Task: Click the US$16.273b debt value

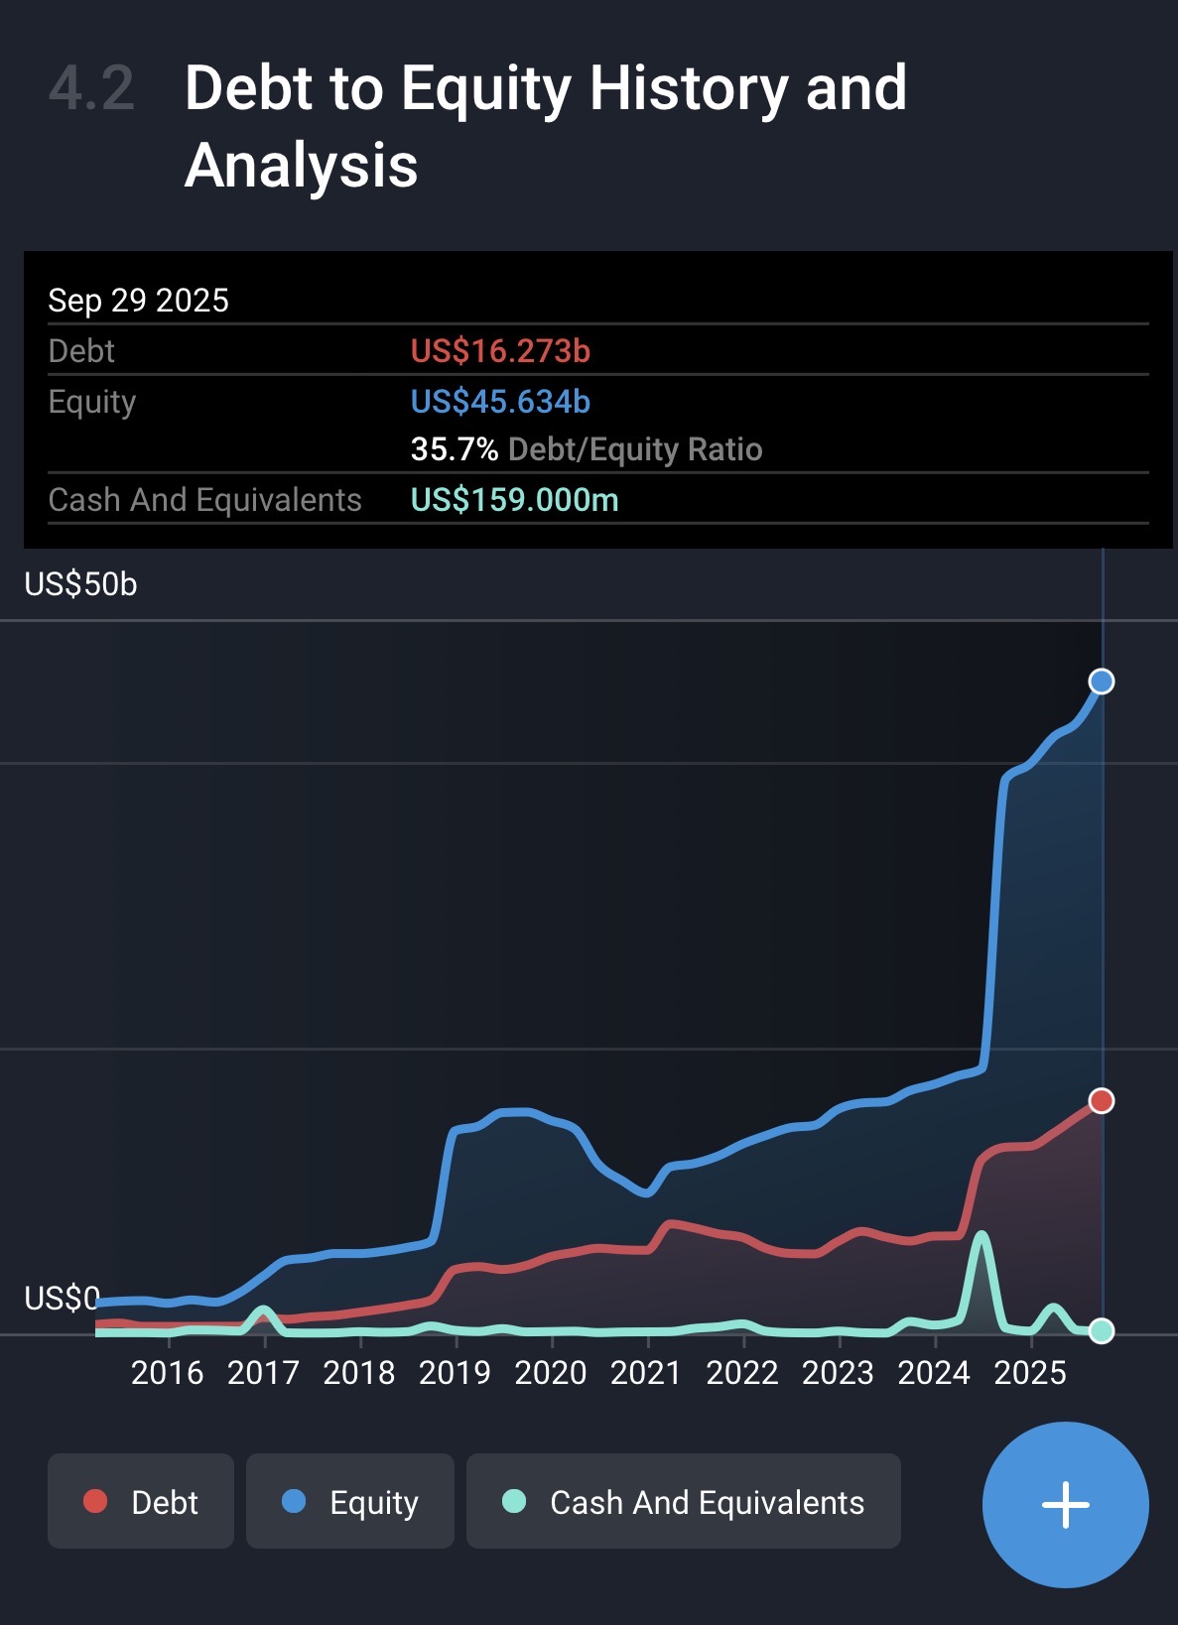Action: 500,351
